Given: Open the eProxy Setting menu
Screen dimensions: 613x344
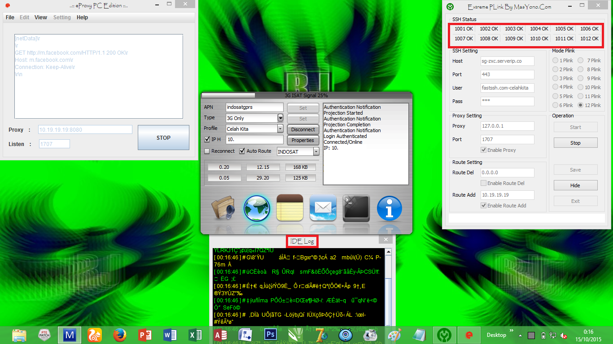Looking at the screenshot, I should click(x=62, y=17).
